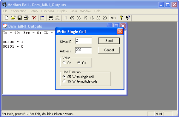Screen dimensions: 179x117
Task: Select the 00201 = 0 coil row
Action: click(13, 46)
